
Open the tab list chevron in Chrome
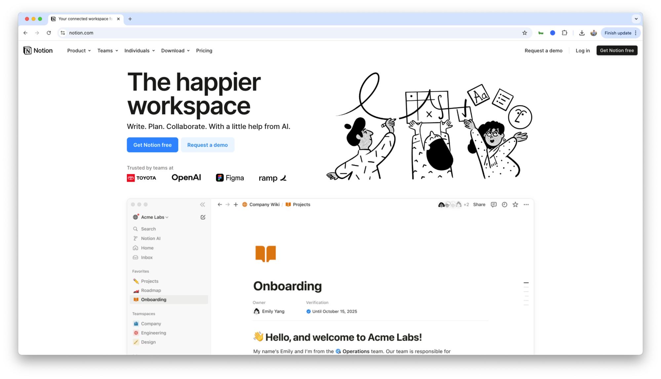pyautogui.click(x=636, y=19)
